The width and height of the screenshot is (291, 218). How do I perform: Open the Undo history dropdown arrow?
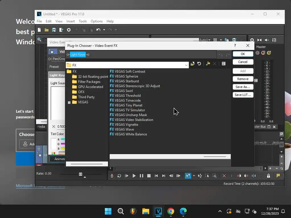point(104,30)
